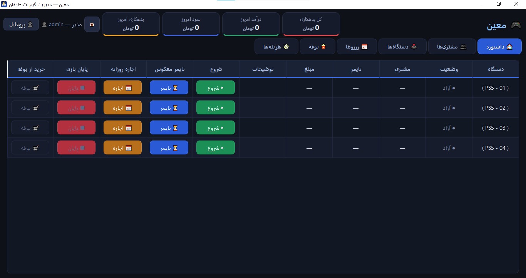Start session for PS5 - 04
Viewport: 526px width, 278px height.
(x=216, y=147)
